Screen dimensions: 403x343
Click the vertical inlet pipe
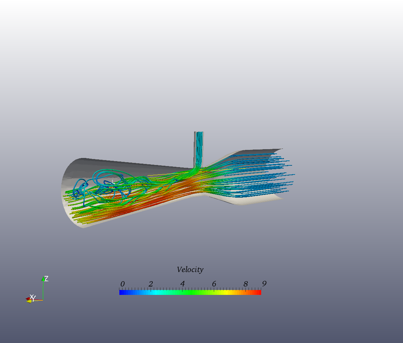pyautogui.click(x=199, y=150)
